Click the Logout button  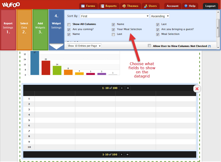click(210, 6)
